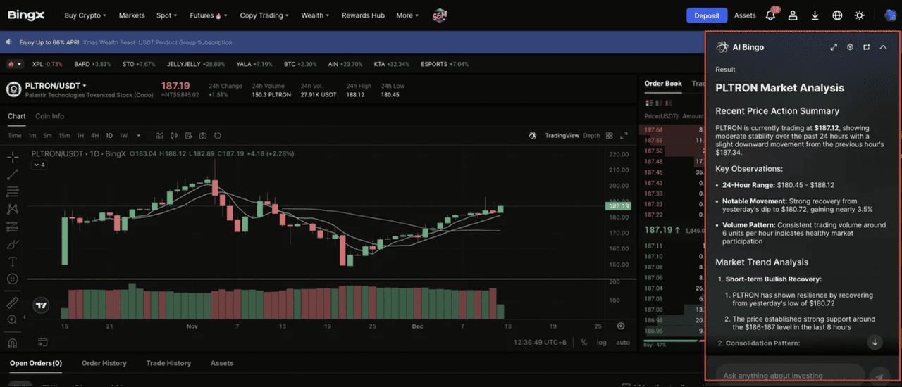Expand AI Bingo panel to fullscreen
The width and height of the screenshot is (902, 387).
pyautogui.click(x=834, y=47)
